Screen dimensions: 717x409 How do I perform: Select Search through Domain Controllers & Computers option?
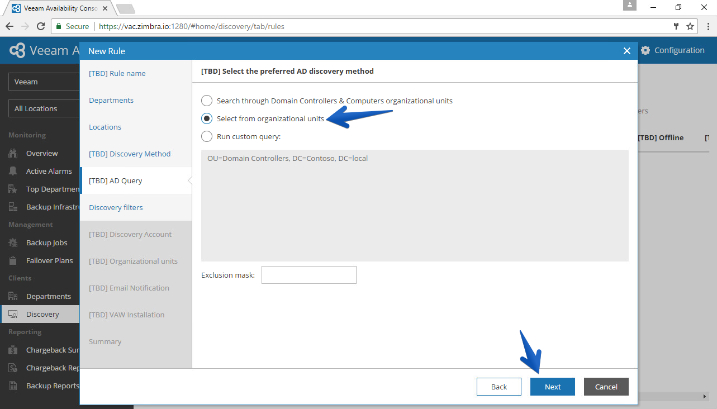click(x=207, y=101)
